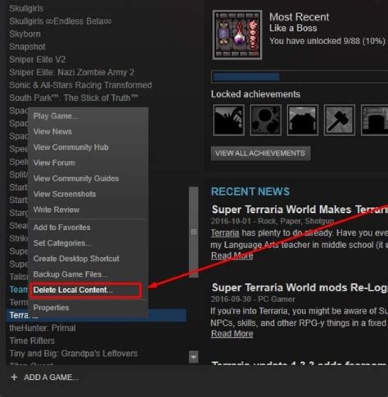Open the Read More link of the PC Gamer article

[232, 333]
